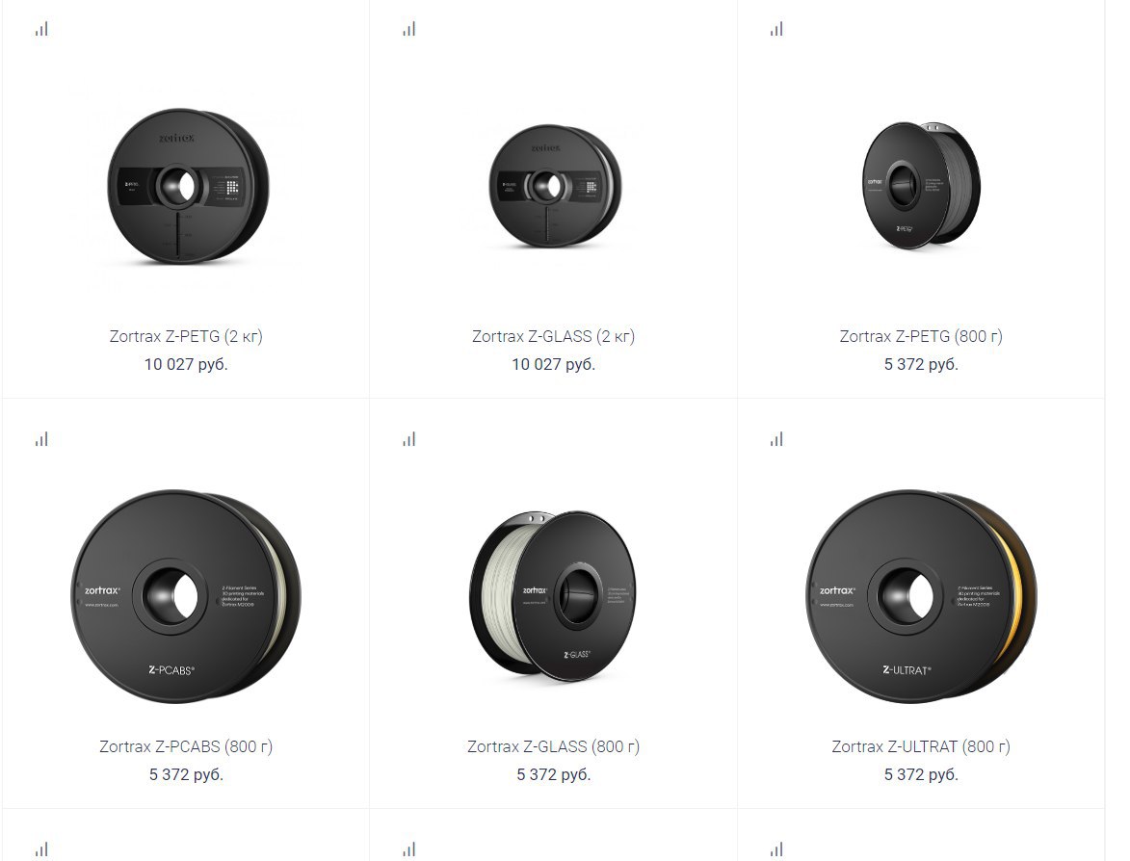This screenshot has height=861, width=1130.
Task: Open the Zortrax Z-GLASS (2 кг) product link
Action: point(554,336)
